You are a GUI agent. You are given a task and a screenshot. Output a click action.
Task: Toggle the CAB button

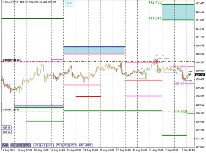click(x=5, y=145)
